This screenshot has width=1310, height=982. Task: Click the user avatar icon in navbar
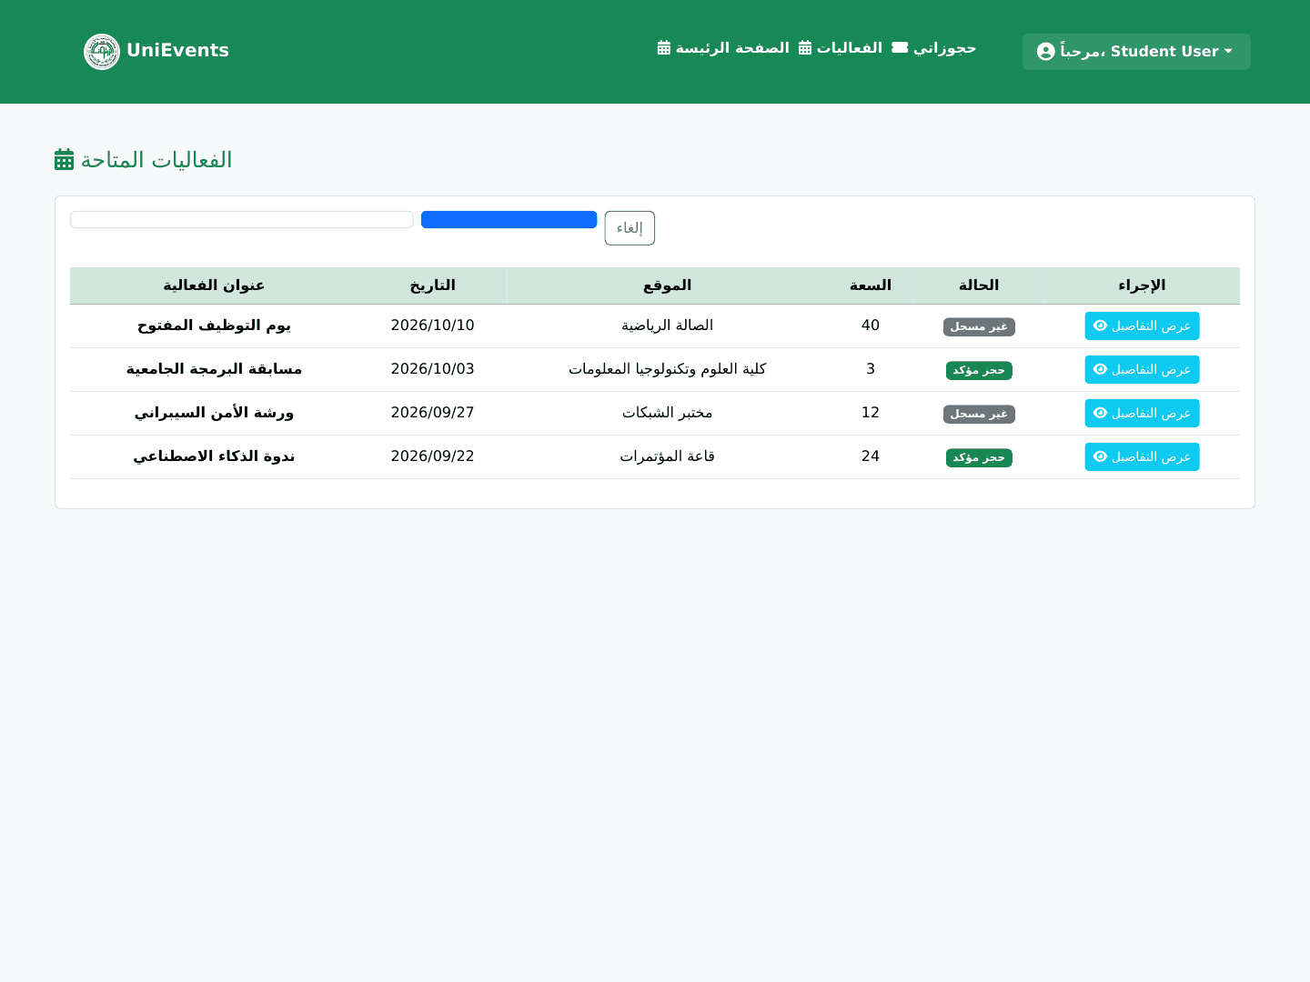point(1046,52)
